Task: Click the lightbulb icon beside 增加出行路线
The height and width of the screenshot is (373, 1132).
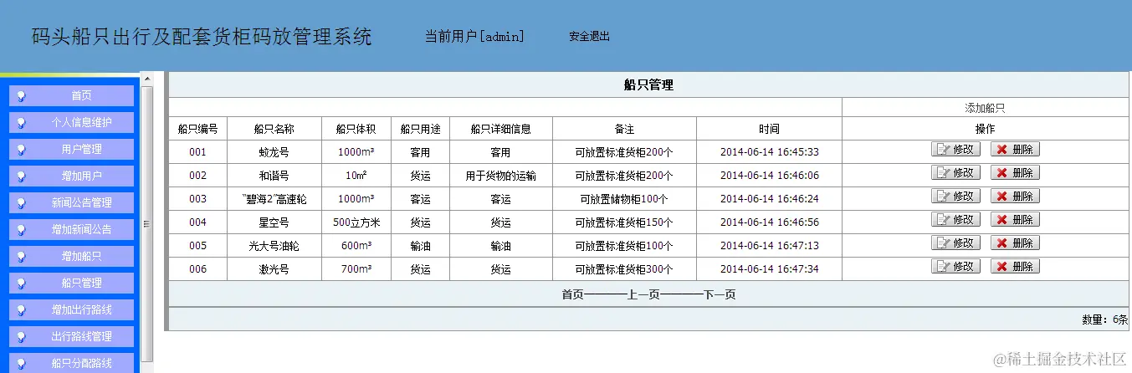Action: coord(21,310)
